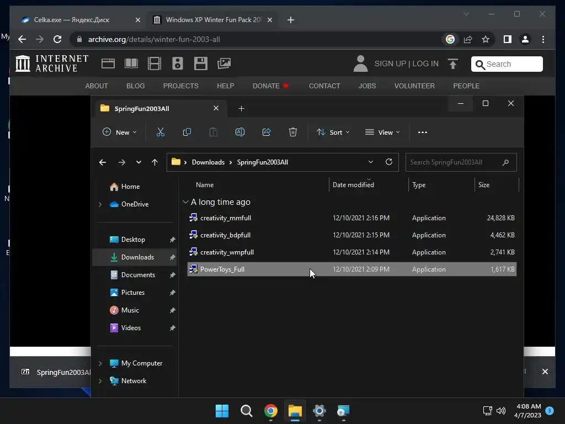565x424 pixels.
Task: Open the Chrome three-dot menu
Action: point(543,39)
